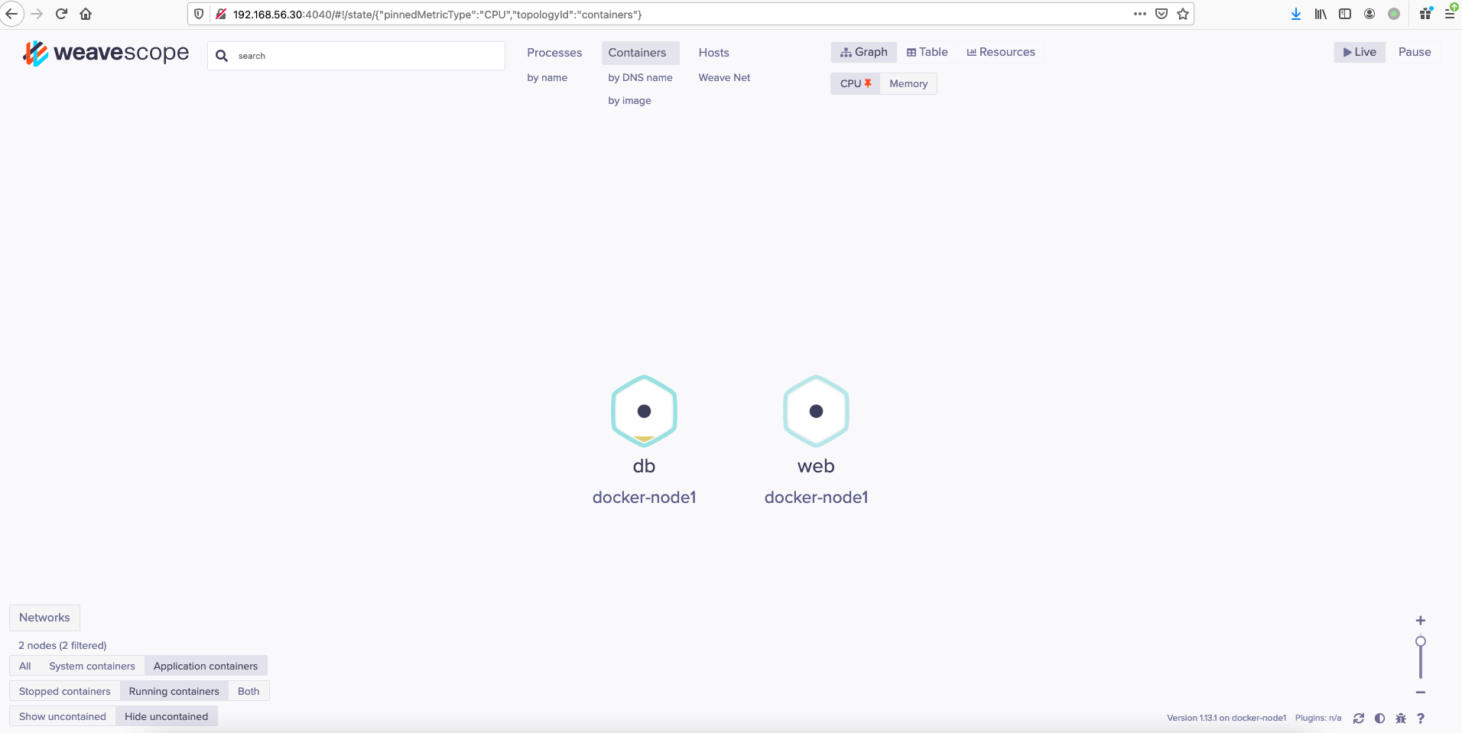Click the zoom slider handle
This screenshot has width=1462, height=733.
[x=1420, y=641]
